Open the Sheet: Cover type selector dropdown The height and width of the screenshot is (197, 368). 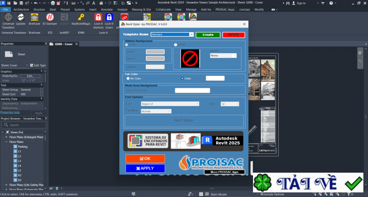click(14, 65)
